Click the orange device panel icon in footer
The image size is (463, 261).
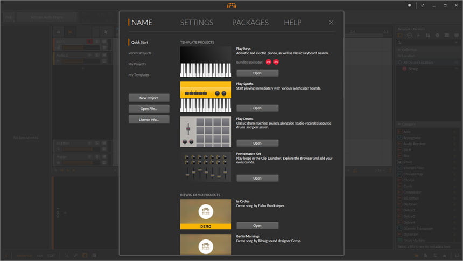pyautogui.click(x=85, y=256)
